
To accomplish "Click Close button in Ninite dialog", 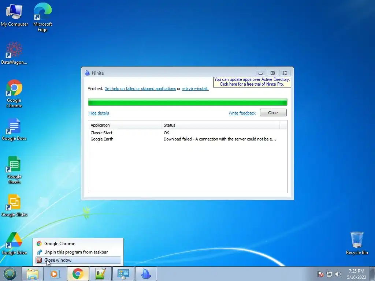I will click(273, 113).
